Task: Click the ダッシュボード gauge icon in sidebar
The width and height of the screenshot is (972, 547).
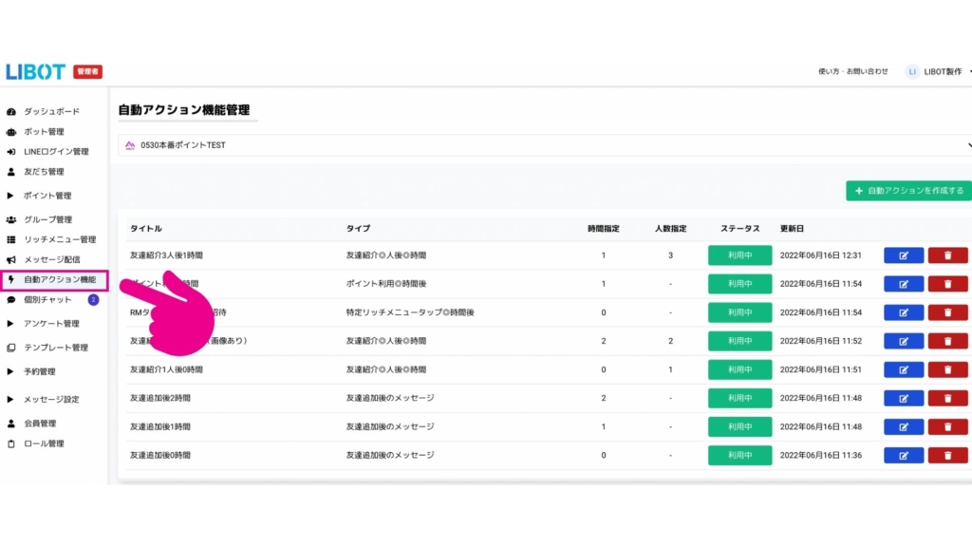Action: coord(11,112)
